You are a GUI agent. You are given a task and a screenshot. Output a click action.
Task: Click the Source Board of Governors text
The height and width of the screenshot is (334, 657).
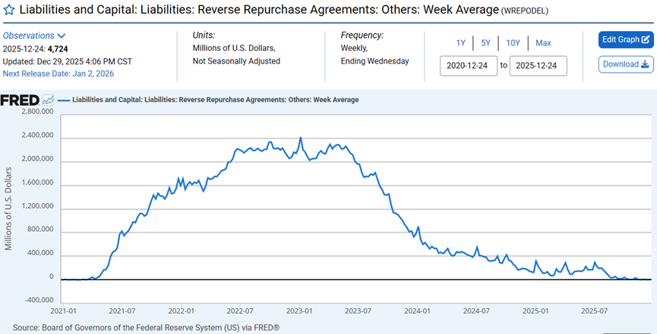point(146,327)
